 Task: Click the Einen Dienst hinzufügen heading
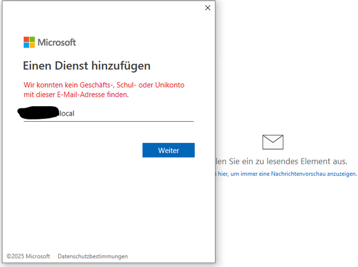pyautogui.click(x=87, y=66)
